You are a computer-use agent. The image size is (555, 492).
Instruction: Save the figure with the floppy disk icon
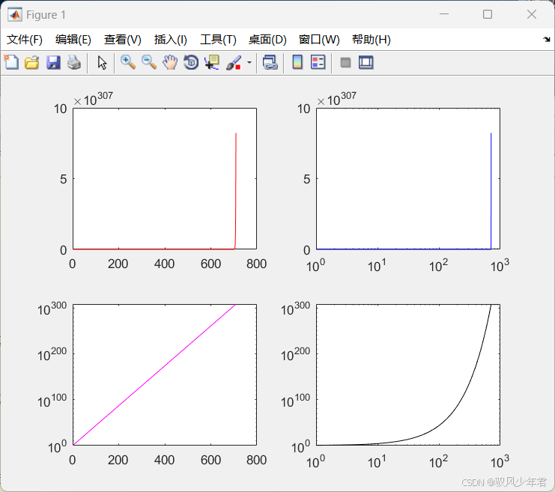(x=53, y=63)
